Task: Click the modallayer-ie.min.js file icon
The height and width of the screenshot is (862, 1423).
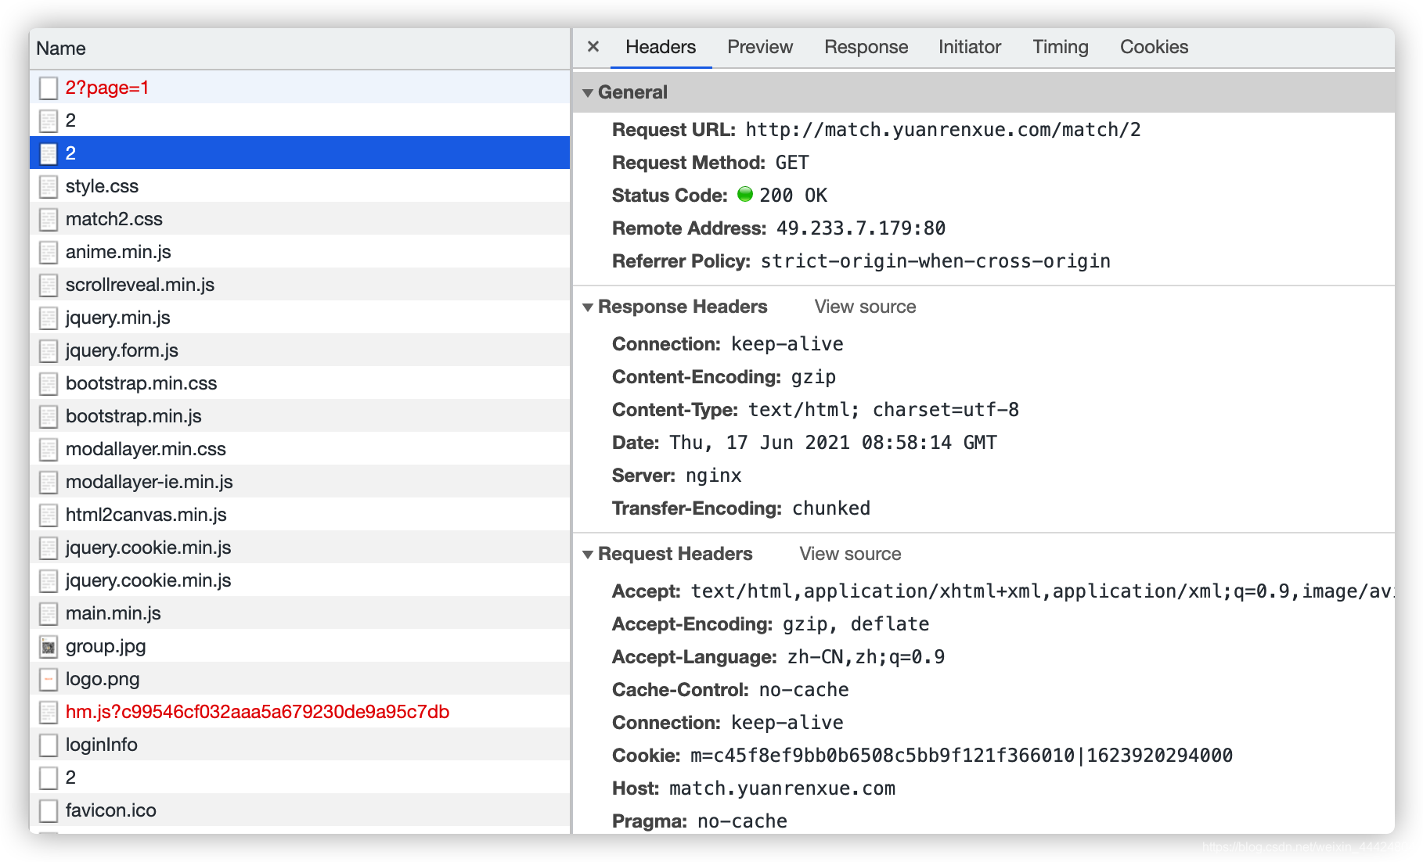Action: click(x=49, y=482)
